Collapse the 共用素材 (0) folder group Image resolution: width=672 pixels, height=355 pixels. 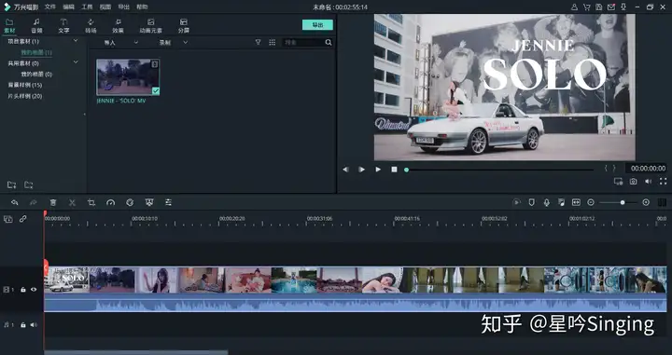76,62
